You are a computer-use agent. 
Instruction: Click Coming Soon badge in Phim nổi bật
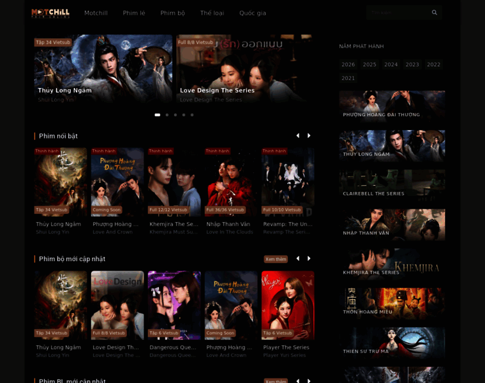pos(107,210)
